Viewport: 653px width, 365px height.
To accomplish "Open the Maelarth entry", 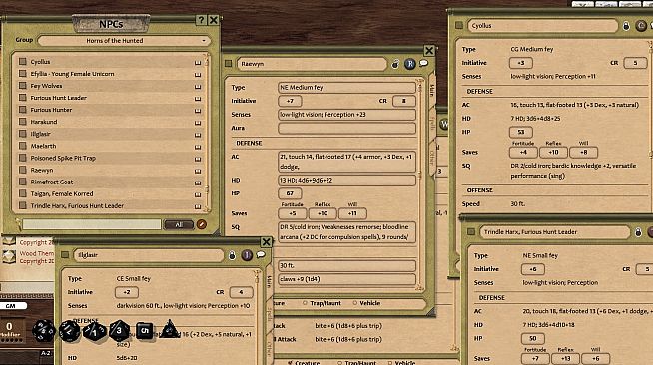I will coord(43,146).
